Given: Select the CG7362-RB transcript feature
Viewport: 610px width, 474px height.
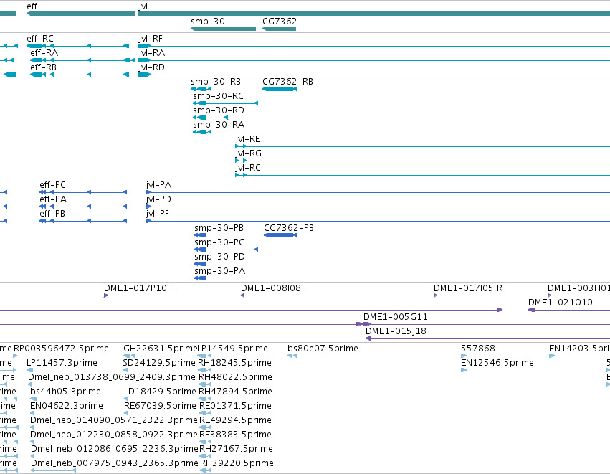Looking at the screenshot, I should point(280,89).
